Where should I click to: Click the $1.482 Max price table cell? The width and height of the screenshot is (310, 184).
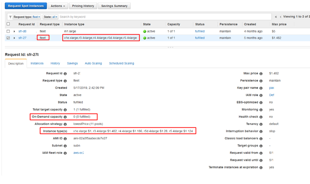[276, 38]
